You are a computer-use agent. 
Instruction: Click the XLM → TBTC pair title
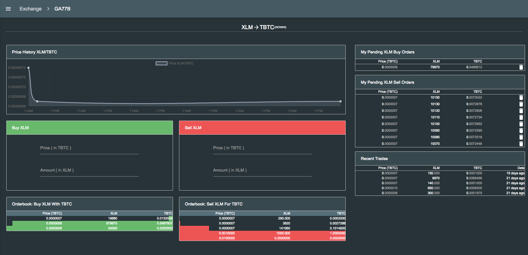tap(264, 27)
